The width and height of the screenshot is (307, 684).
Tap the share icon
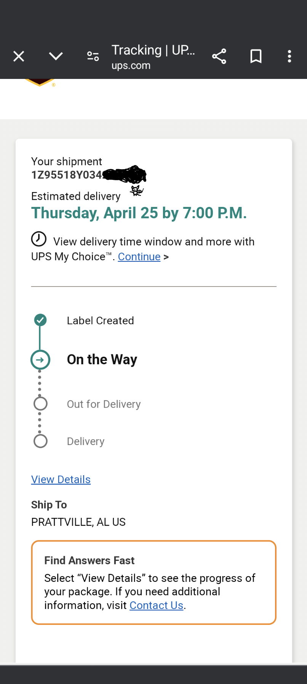(219, 56)
